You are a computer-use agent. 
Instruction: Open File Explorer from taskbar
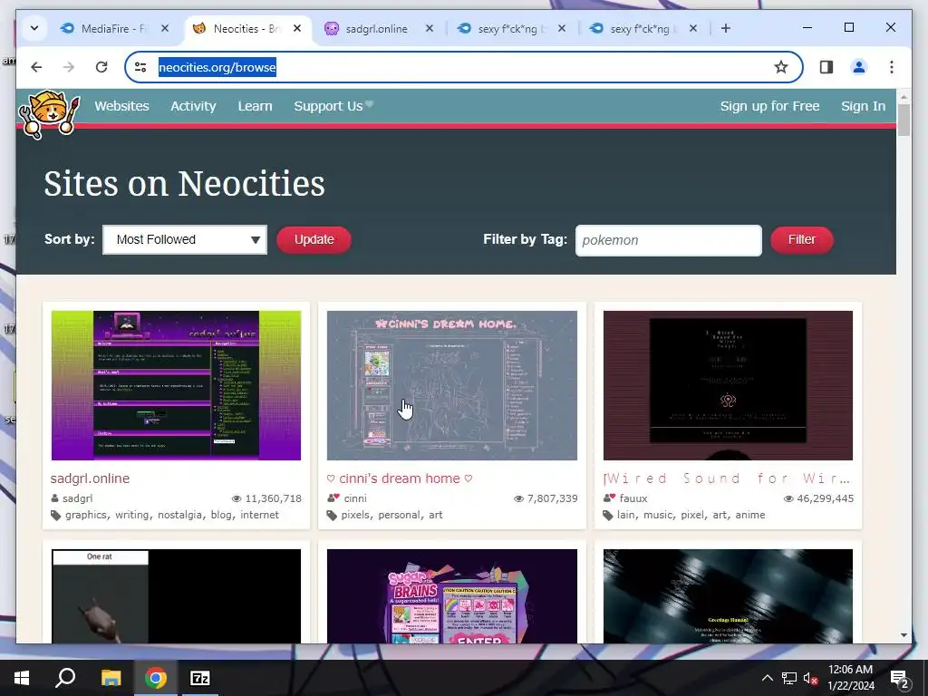pos(111,678)
